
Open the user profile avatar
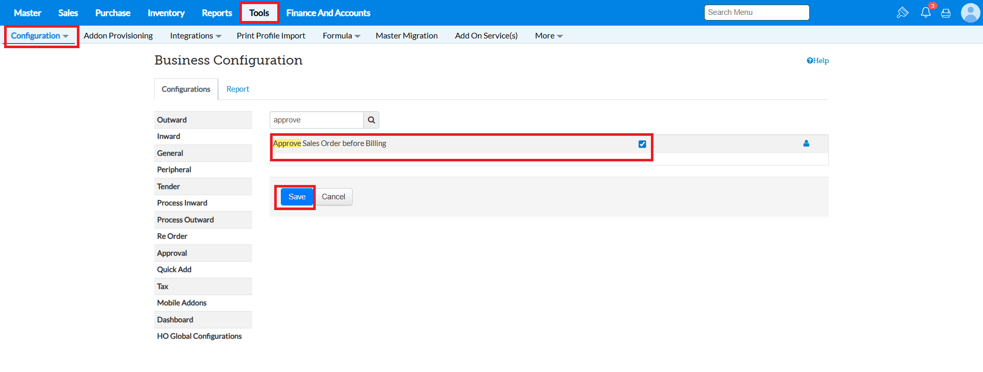tap(970, 13)
